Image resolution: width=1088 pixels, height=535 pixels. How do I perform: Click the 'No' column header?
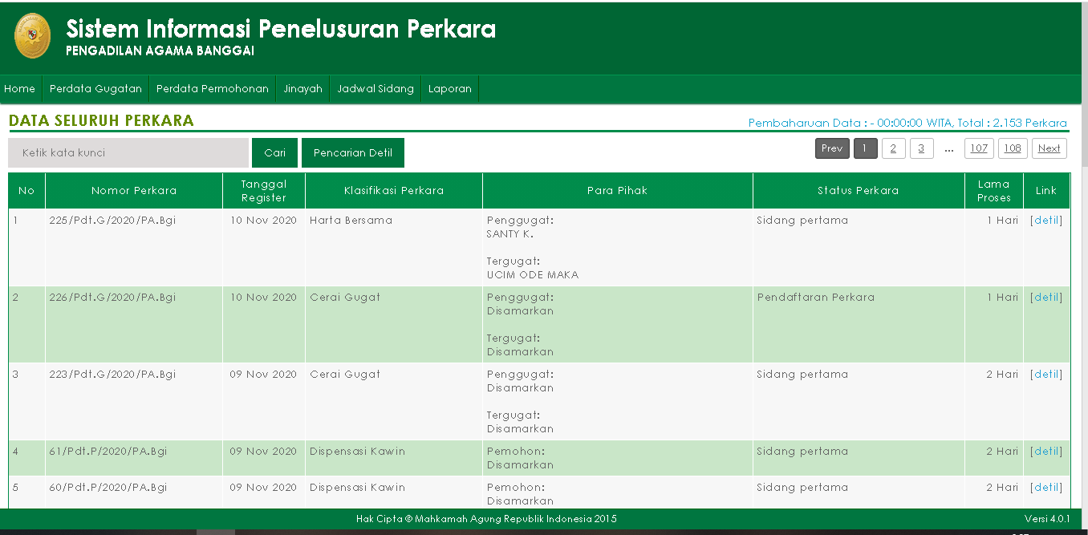pos(26,191)
